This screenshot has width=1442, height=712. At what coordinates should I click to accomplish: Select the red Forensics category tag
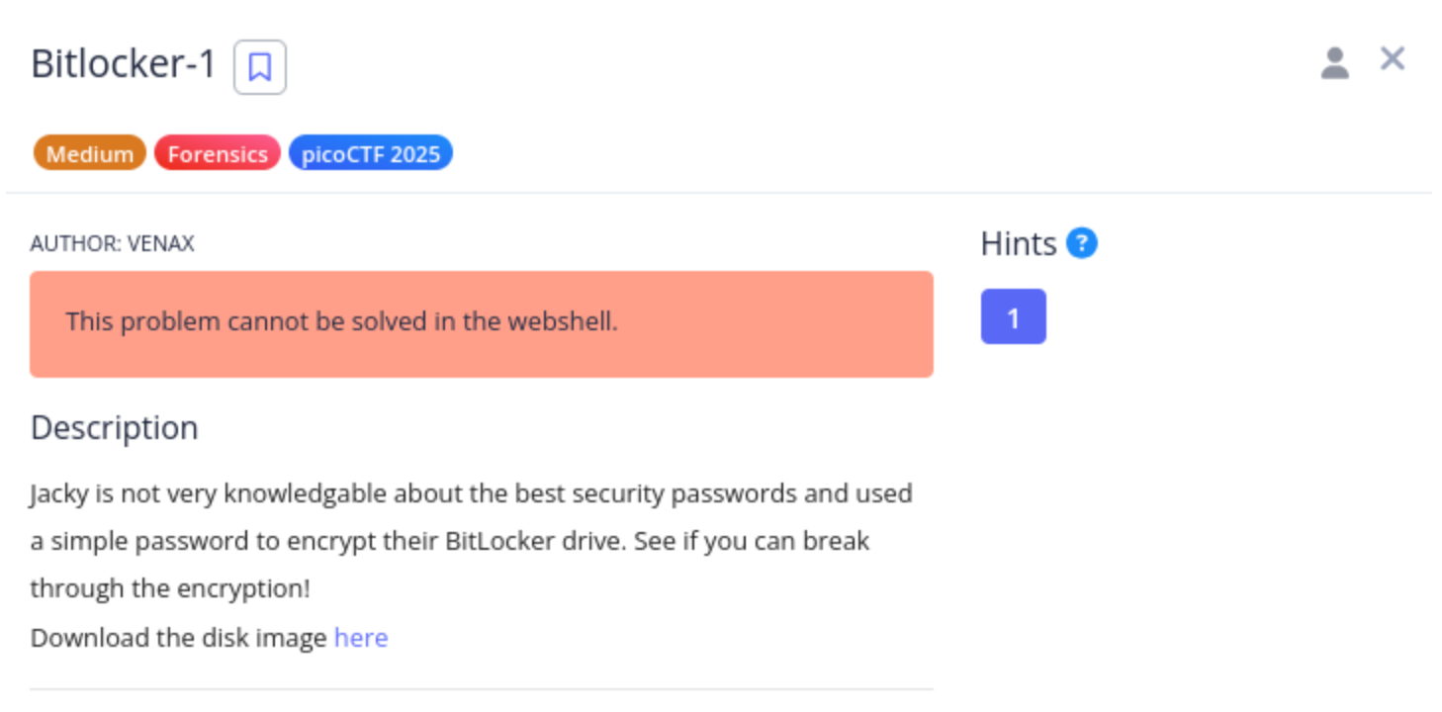(x=218, y=153)
